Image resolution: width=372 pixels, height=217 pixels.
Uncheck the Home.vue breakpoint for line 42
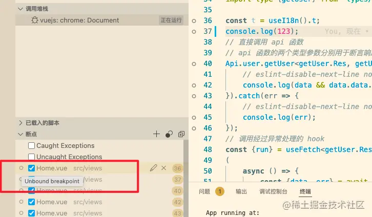32,202
